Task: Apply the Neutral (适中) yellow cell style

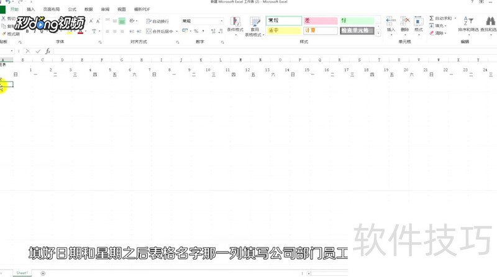Action: tap(284, 30)
